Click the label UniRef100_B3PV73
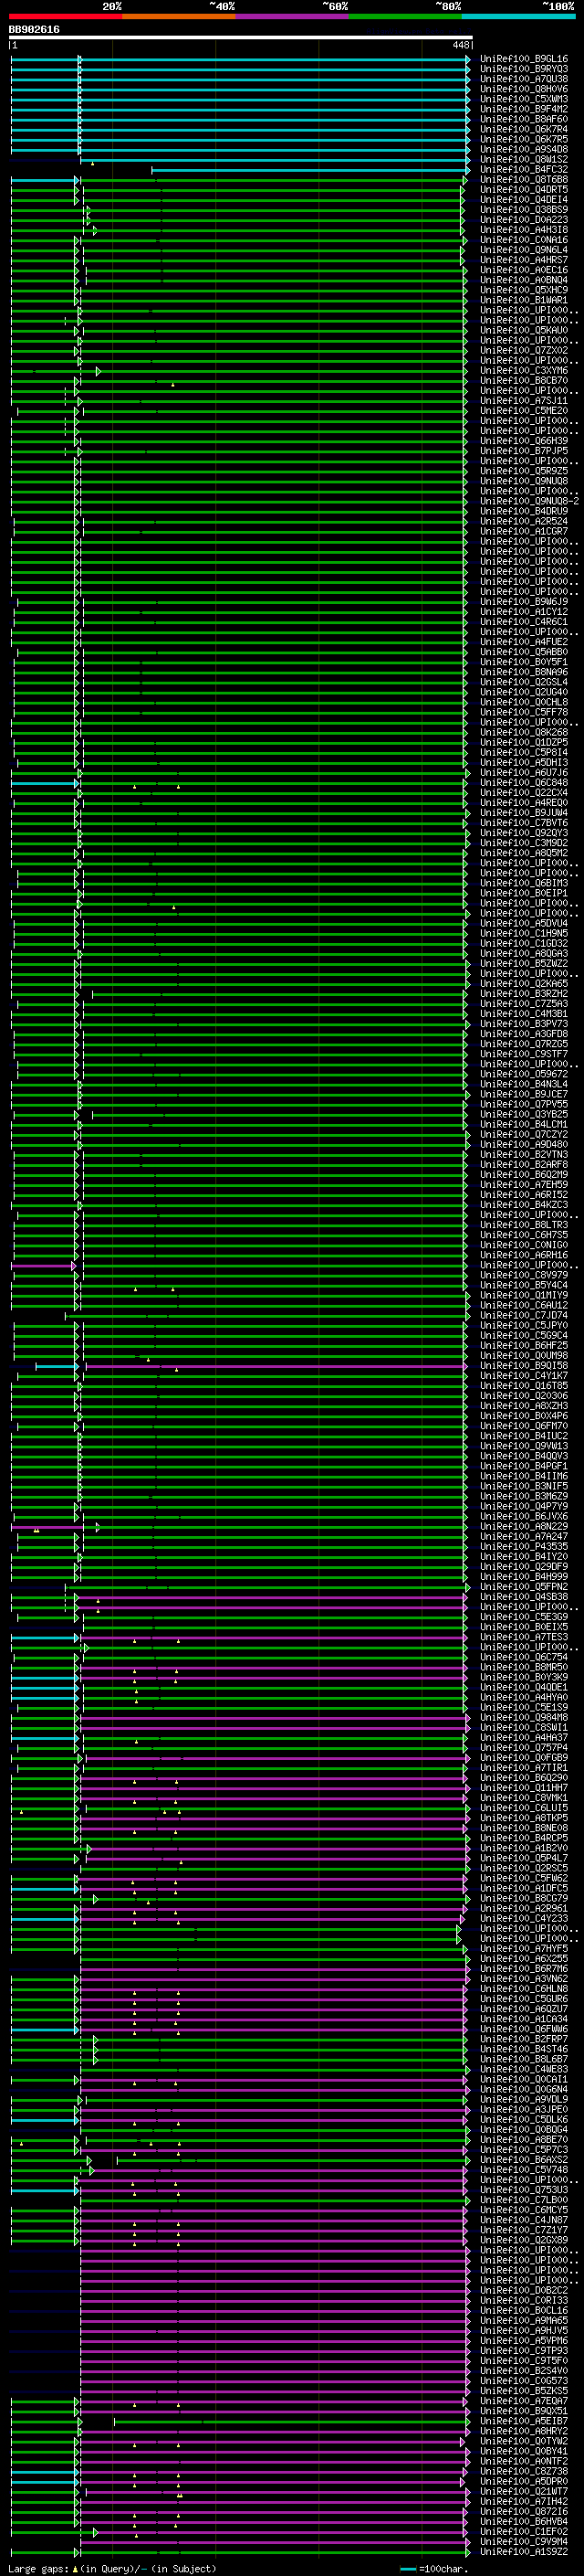The width and height of the screenshot is (584, 2576). click(x=524, y=1024)
